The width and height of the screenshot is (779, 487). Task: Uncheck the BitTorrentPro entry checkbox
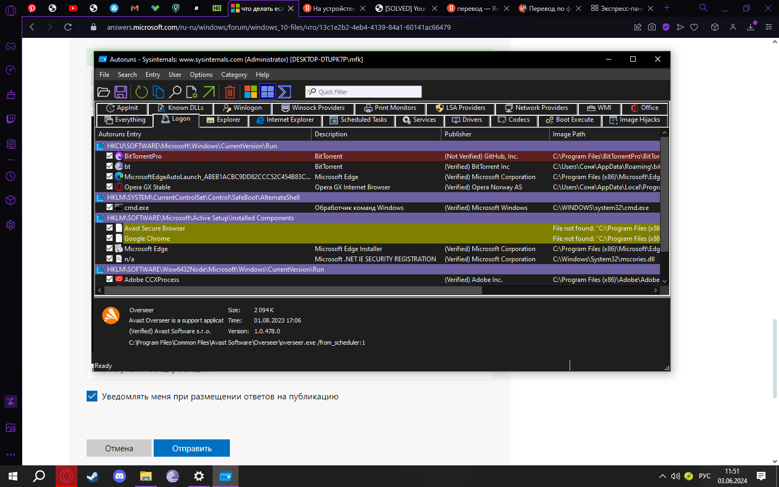pos(110,156)
